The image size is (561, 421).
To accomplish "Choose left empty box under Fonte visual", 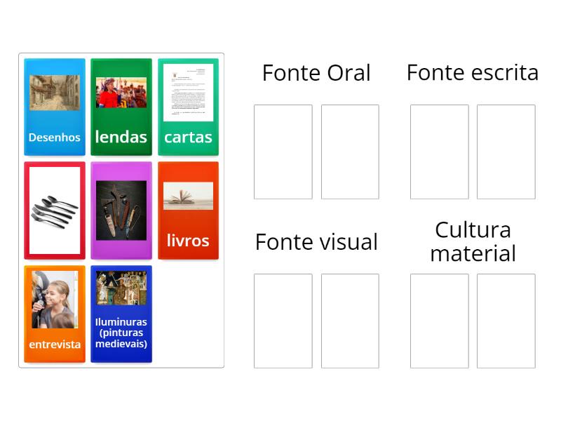I will 283,321.
